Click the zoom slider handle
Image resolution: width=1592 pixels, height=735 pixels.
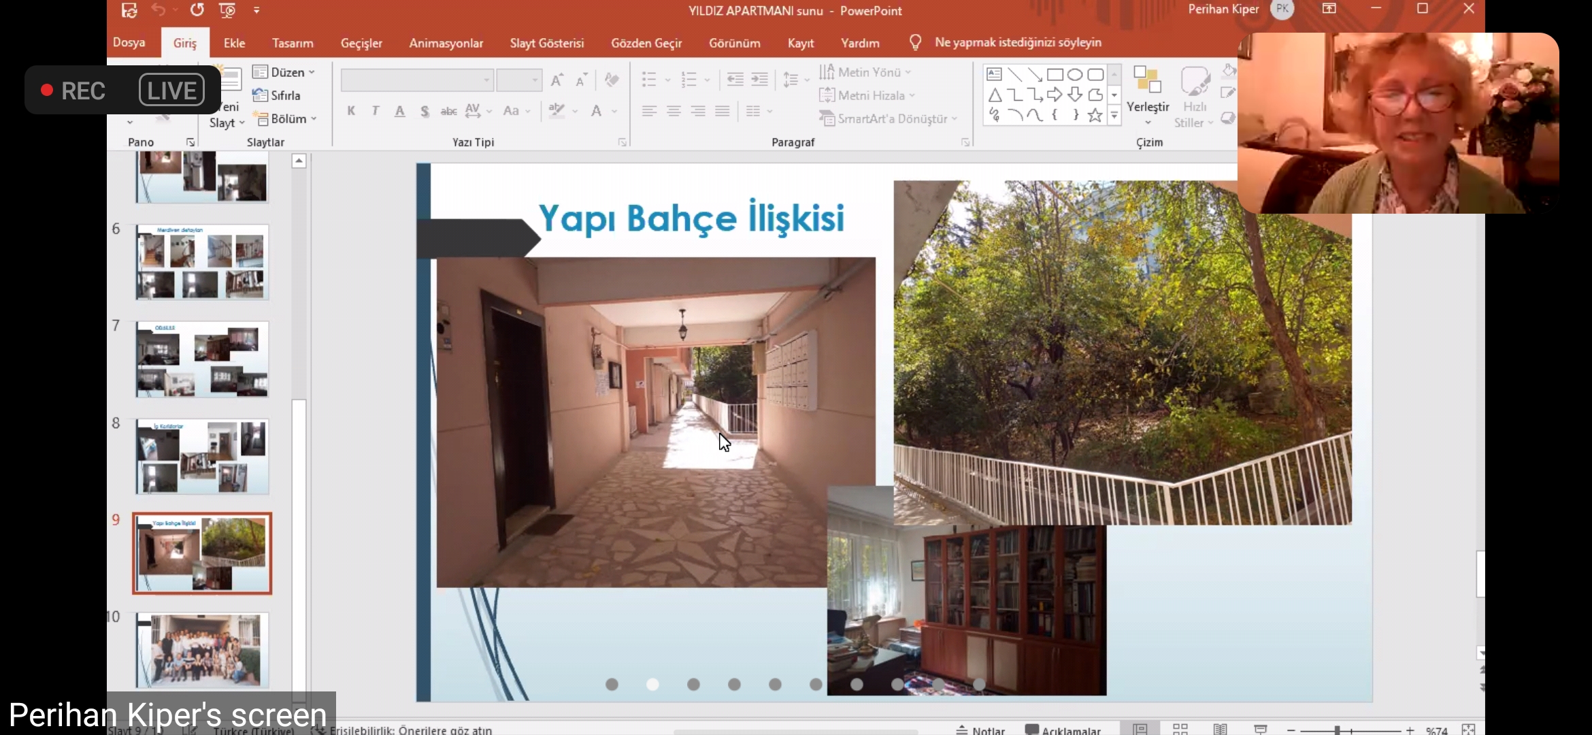point(1337,730)
